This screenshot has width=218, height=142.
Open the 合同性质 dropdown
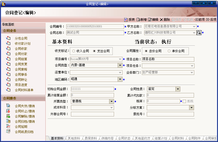pos(178,89)
